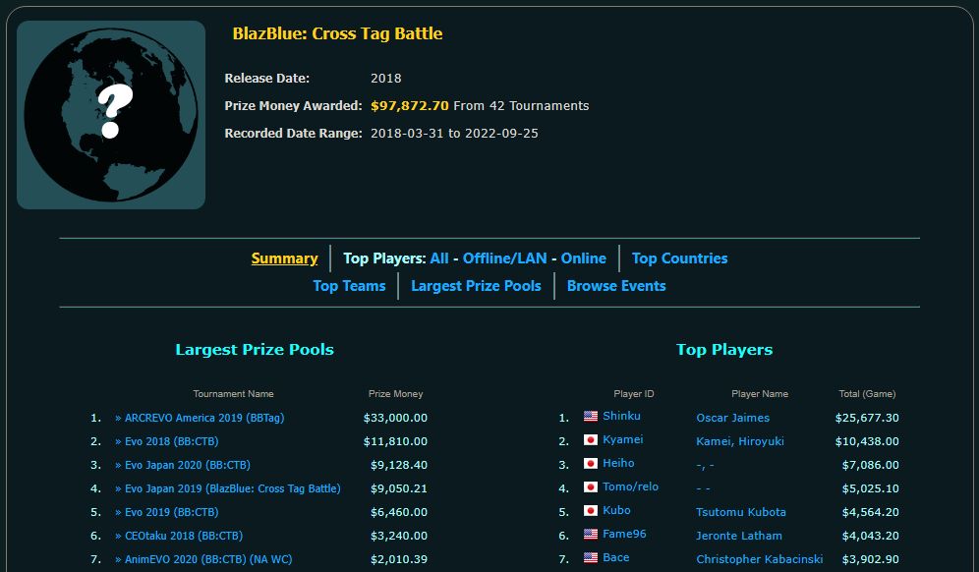Select the Online top players filter

583,258
